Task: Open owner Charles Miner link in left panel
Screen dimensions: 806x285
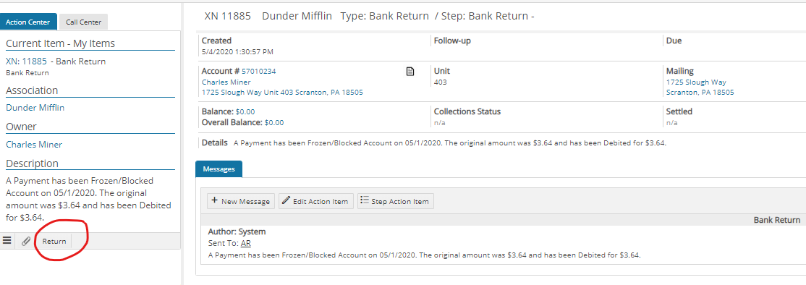Action: click(x=34, y=144)
